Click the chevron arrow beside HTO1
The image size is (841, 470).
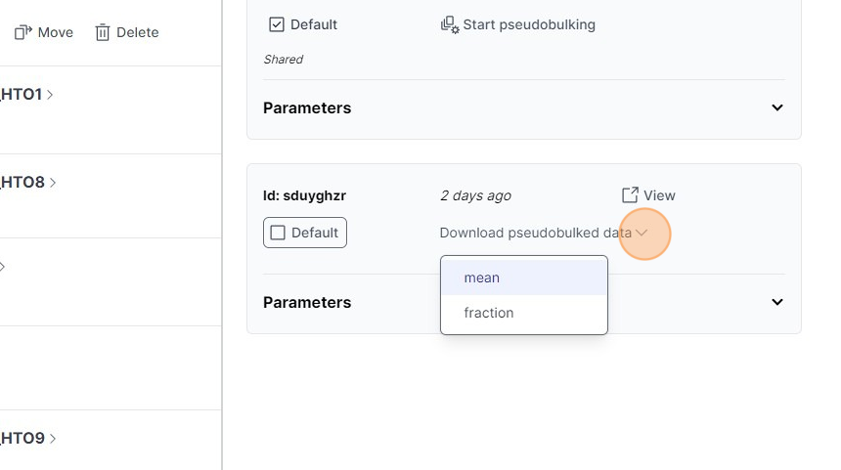50,95
